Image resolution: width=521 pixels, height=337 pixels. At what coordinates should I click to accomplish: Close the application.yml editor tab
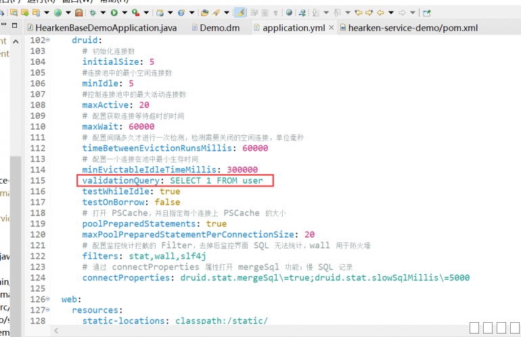[x=330, y=28]
